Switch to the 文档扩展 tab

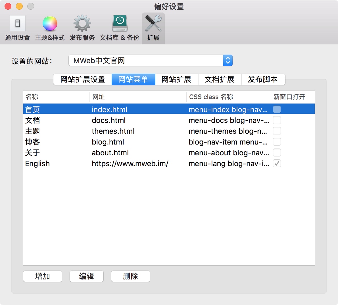click(220, 79)
